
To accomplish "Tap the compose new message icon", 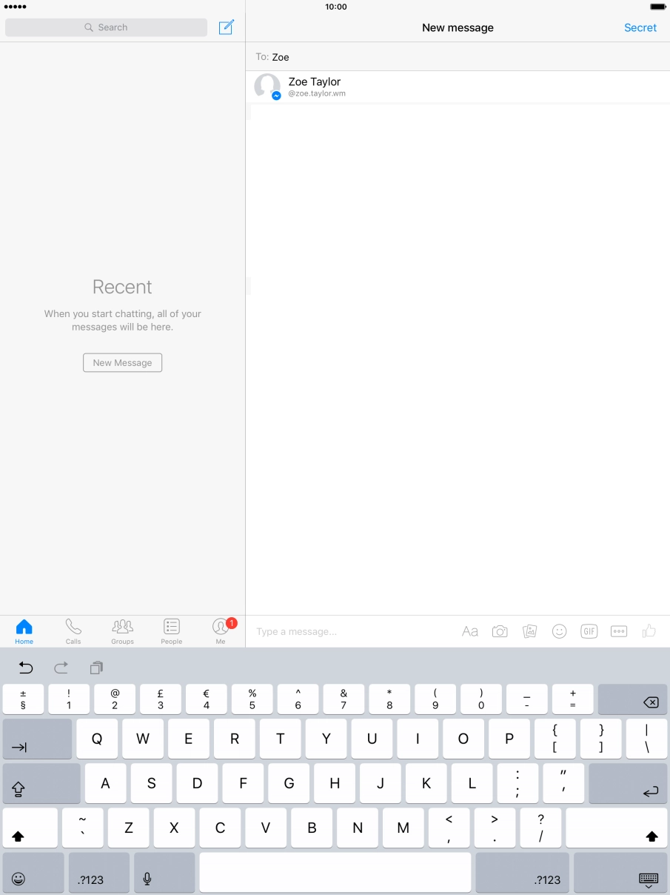I will pos(227,27).
